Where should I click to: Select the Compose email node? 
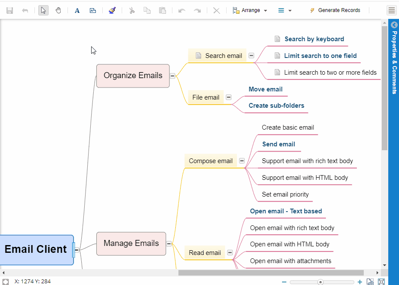click(210, 161)
